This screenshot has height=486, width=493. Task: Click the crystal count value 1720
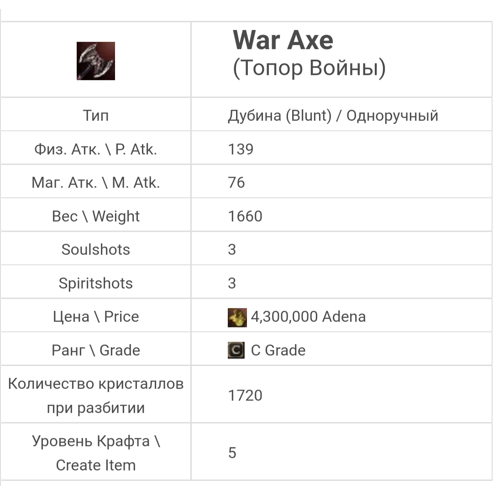245,395
